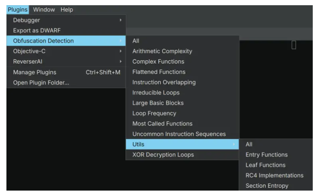
Task: Select Flattened Functions entry
Action: (183, 72)
